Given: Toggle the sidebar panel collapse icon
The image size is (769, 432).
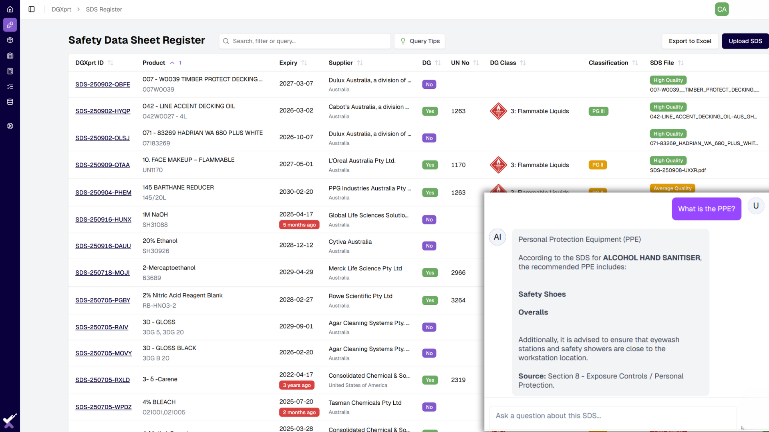Looking at the screenshot, I should click(32, 9).
